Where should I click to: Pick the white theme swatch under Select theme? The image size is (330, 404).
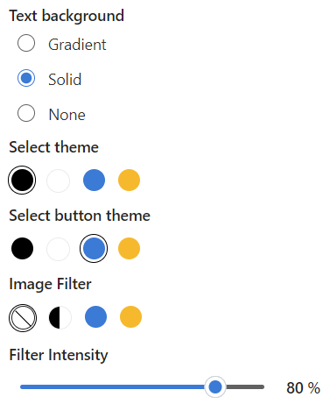[58, 181]
